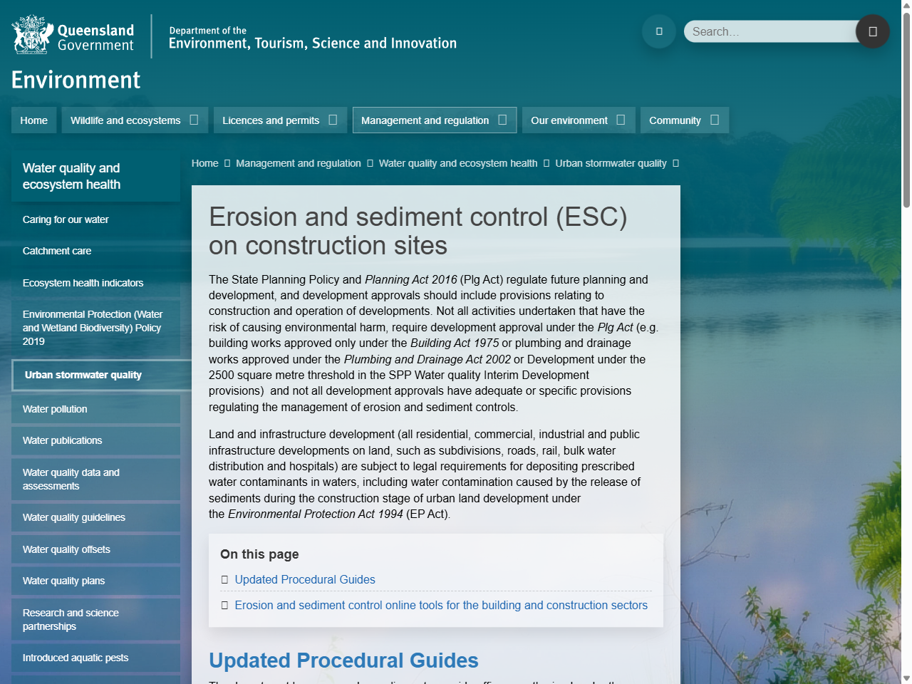The image size is (912, 684).
Task: Open Water quality guidelines sidebar link
Action: [95, 517]
